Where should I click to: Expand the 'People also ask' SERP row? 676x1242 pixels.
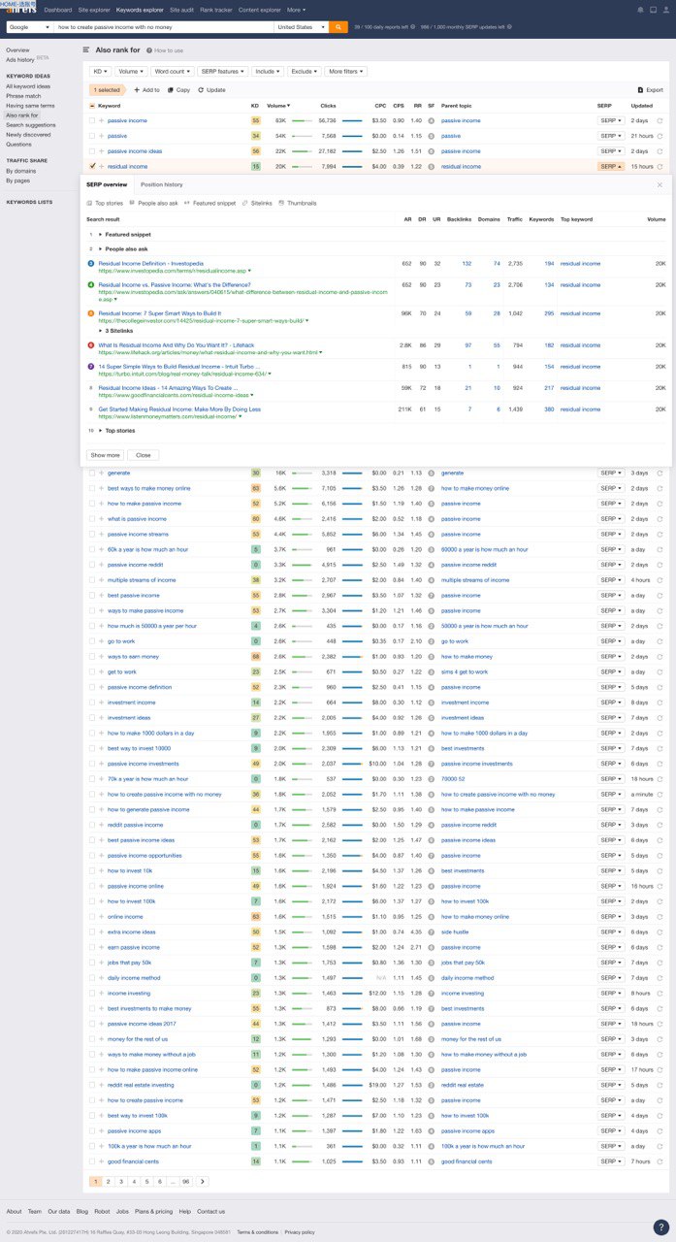[x=100, y=248]
